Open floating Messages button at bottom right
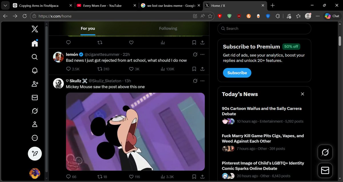The height and width of the screenshot is (182, 343). (x=325, y=170)
